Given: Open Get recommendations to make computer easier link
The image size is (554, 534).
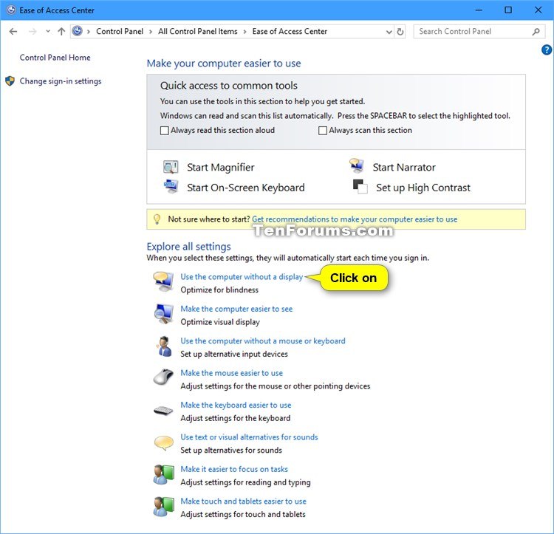Looking at the screenshot, I should [x=355, y=219].
